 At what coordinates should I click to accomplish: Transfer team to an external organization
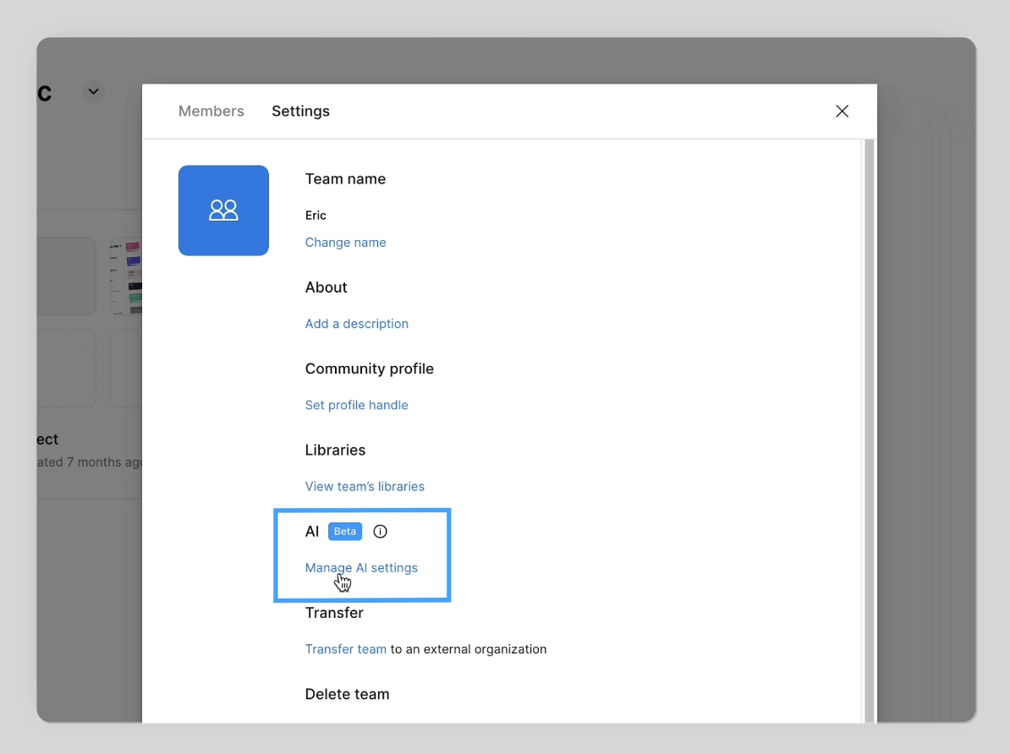[345, 648]
